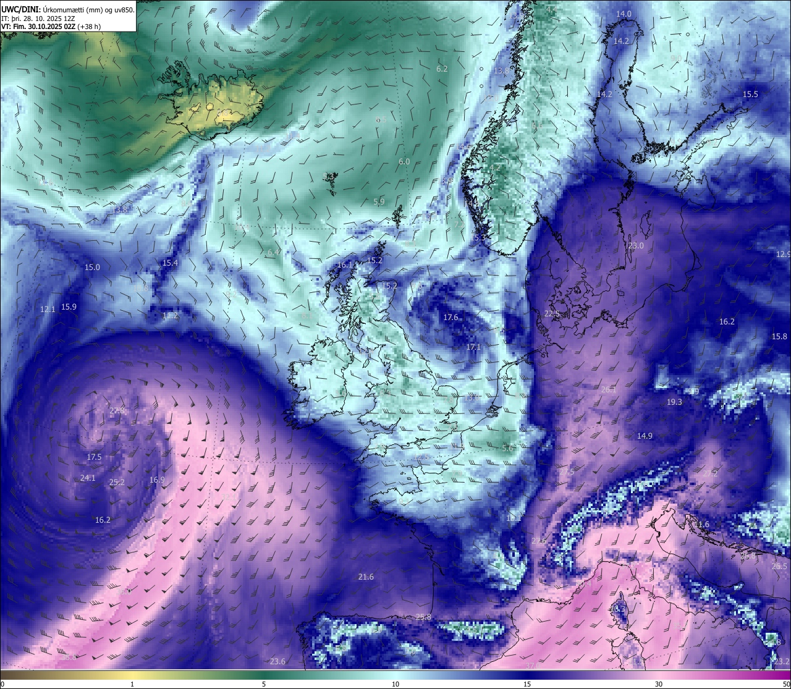Click the 6.4 value west of Scotland
The image size is (791, 689).
pyautogui.click(x=273, y=252)
